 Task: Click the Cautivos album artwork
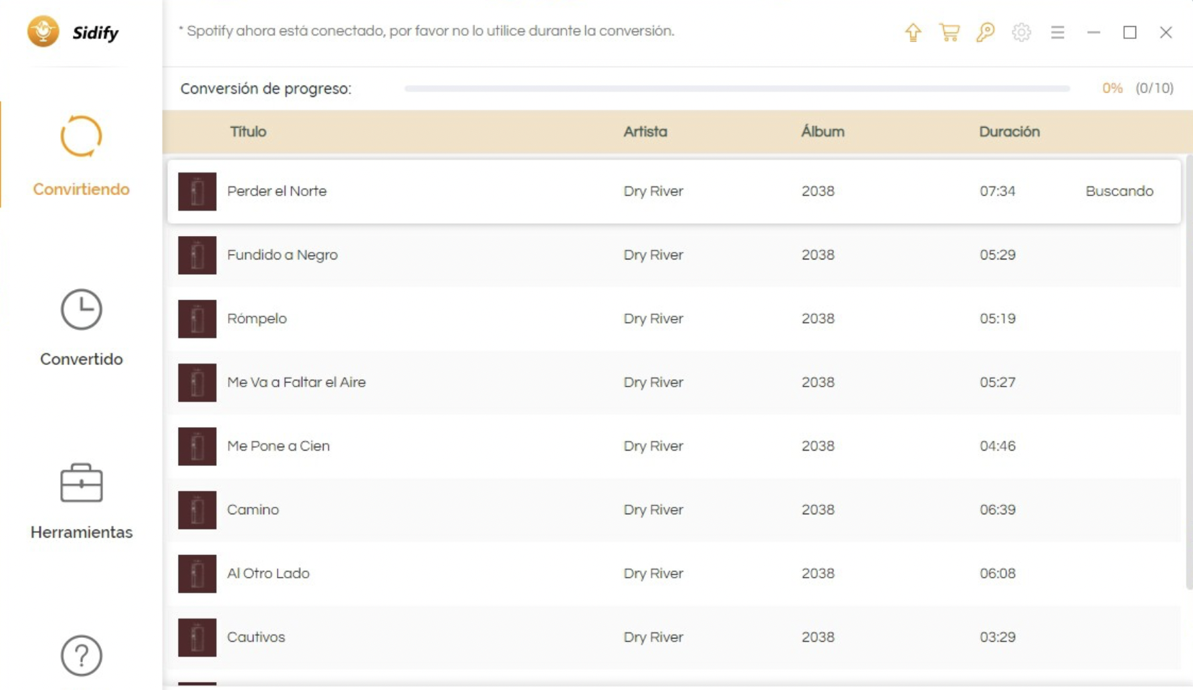[x=197, y=637]
